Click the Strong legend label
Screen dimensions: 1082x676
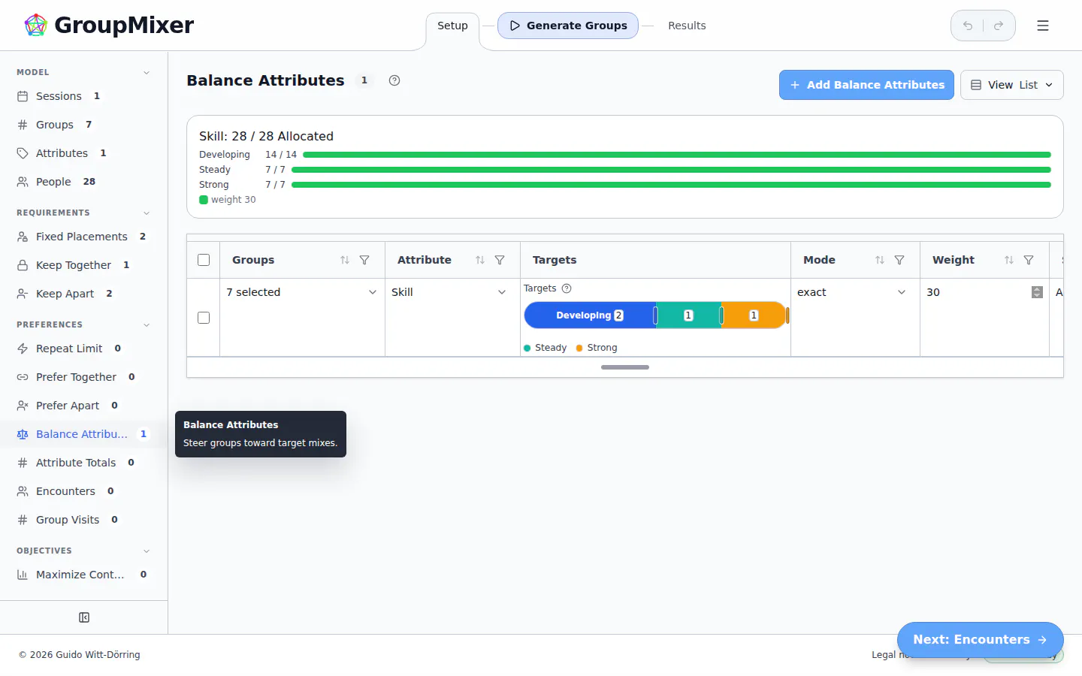[602, 348]
